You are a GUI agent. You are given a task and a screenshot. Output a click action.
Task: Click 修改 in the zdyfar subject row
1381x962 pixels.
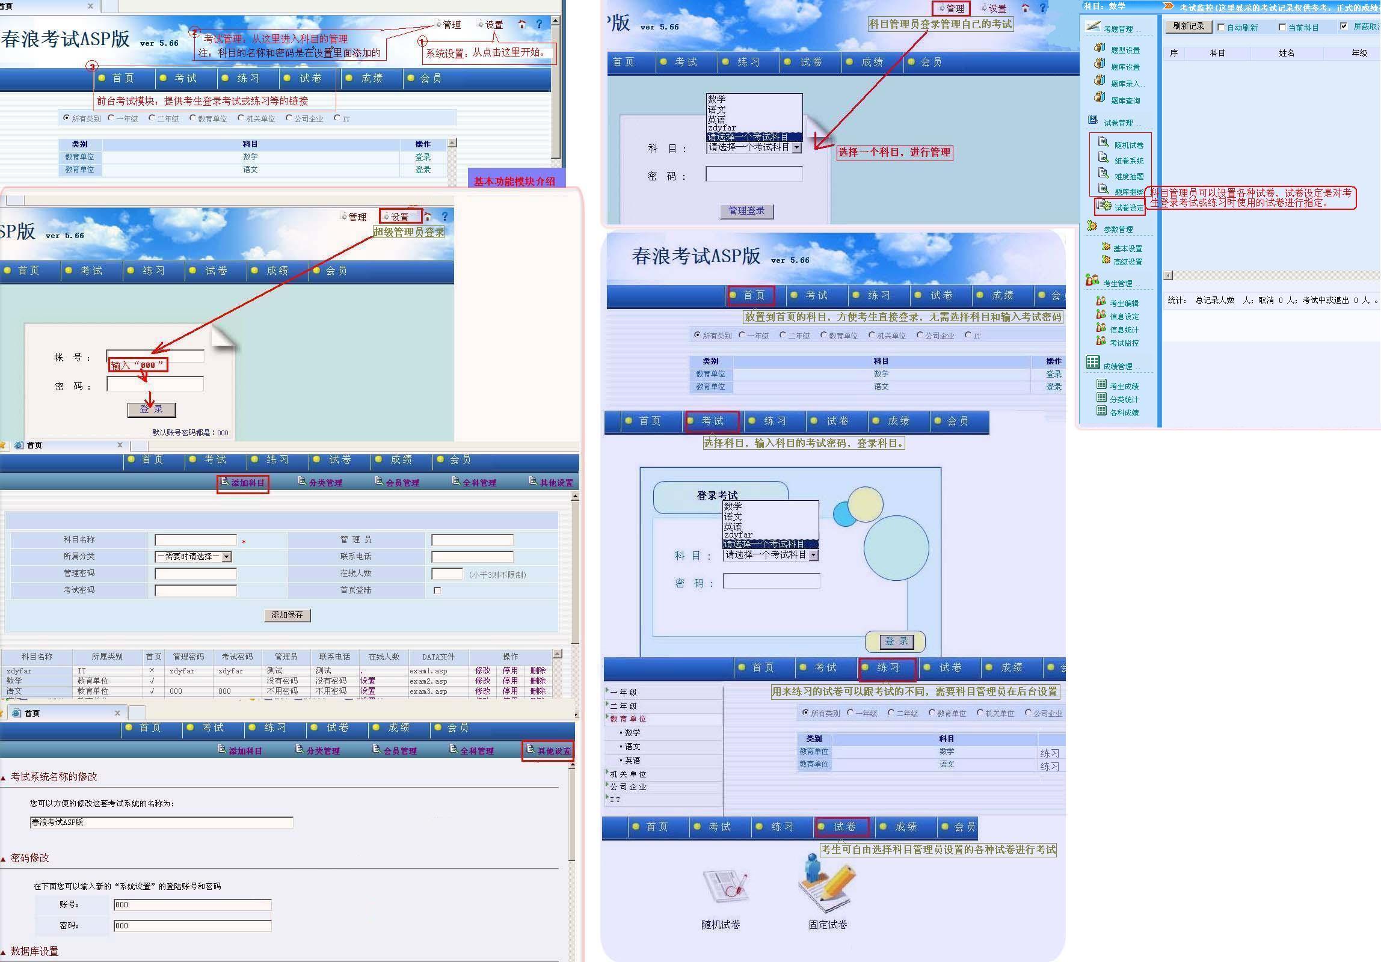[482, 670]
